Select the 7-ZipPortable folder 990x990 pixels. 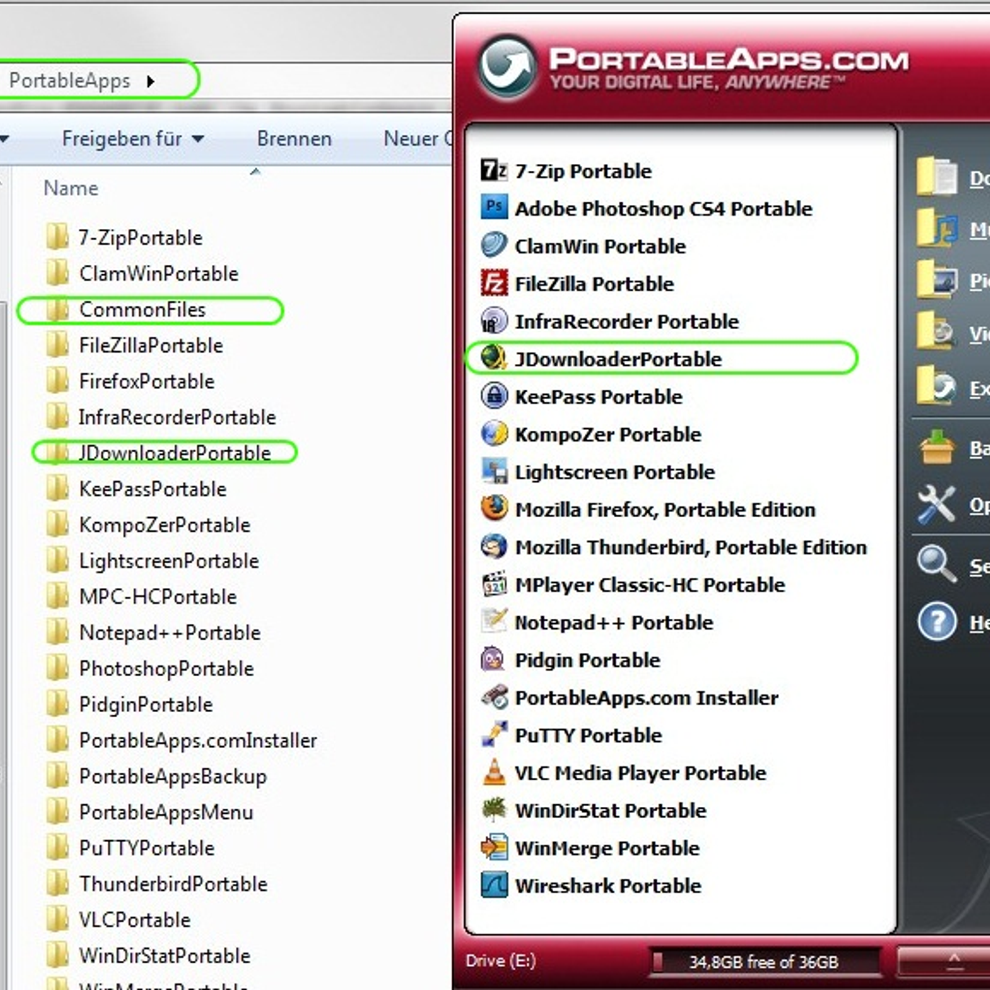pyautogui.click(x=124, y=238)
